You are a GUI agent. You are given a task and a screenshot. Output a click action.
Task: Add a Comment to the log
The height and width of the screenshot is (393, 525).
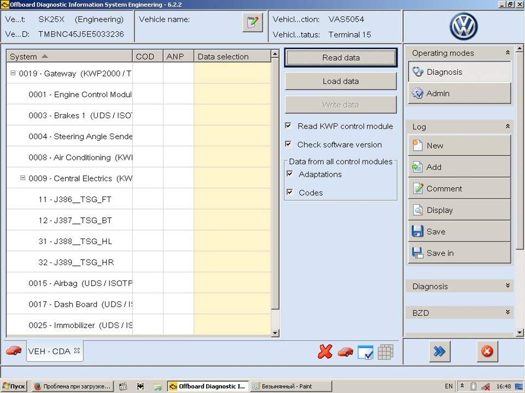[459, 188]
